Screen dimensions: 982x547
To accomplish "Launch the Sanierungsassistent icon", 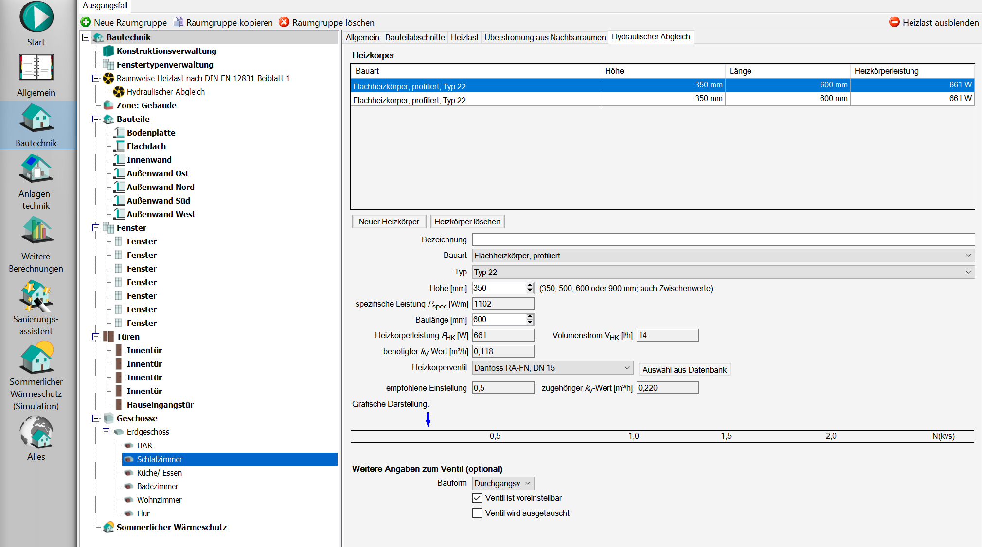I will [x=36, y=294].
